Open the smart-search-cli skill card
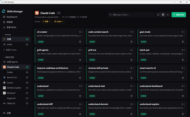This screenshot has width=190, height=117. [162, 73]
